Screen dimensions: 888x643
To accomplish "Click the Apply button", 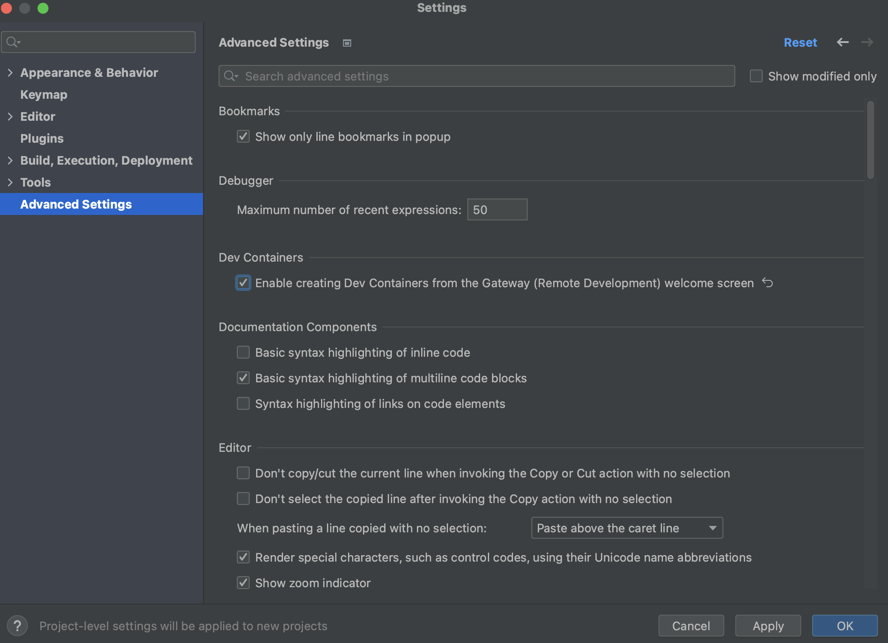I will 768,626.
